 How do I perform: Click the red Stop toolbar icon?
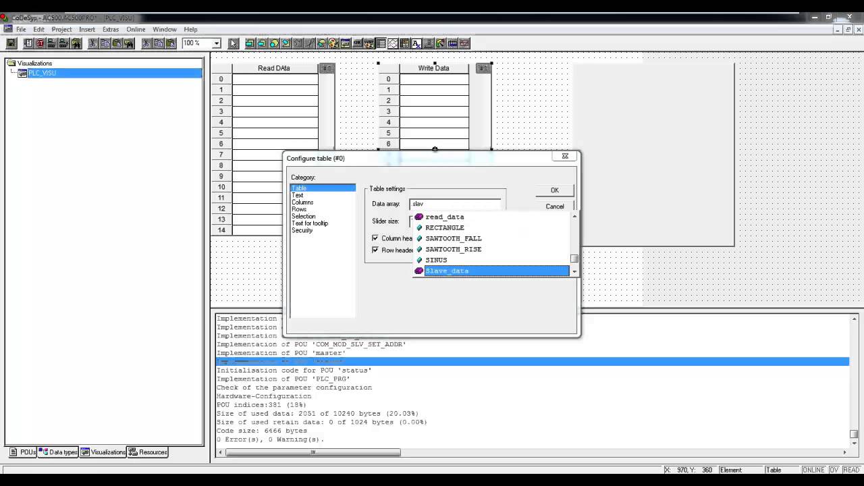coord(40,43)
